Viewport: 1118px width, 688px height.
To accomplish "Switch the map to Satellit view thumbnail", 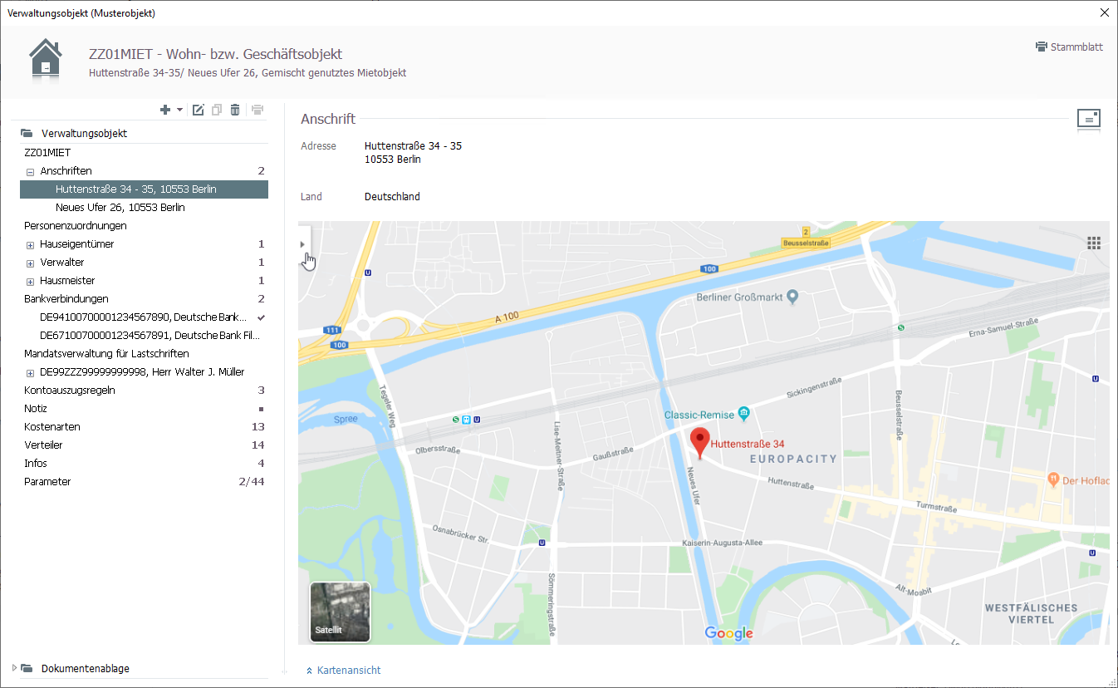I will click(340, 612).
